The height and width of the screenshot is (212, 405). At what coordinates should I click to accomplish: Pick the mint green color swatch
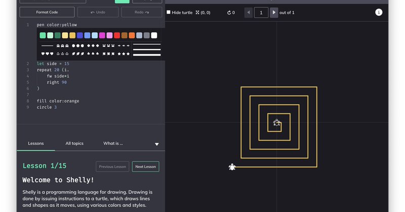[x=43, y=35]
